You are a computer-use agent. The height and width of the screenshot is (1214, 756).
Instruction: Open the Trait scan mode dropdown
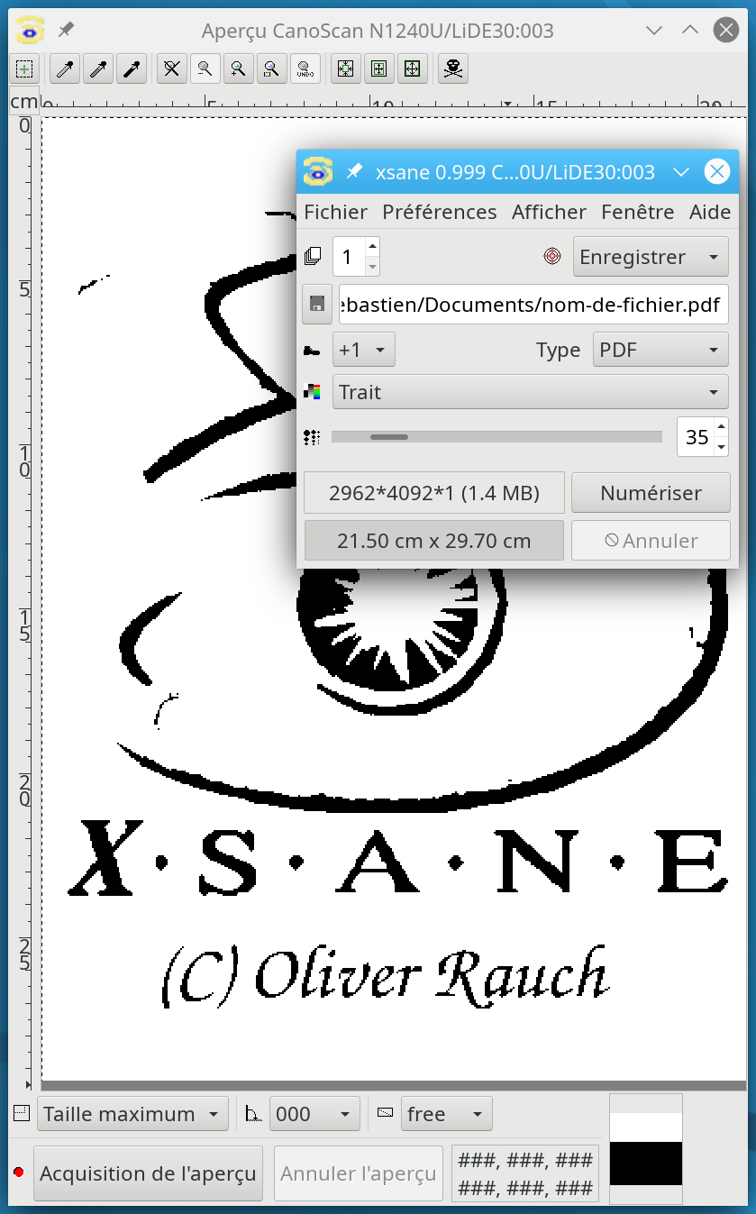[531, 392]
